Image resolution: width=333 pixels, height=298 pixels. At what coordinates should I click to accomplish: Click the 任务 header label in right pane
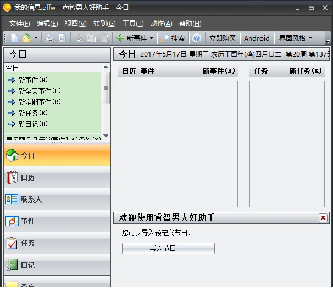[x=260, y=71]
